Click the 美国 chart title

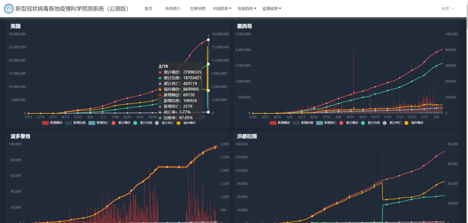[15, 26]
